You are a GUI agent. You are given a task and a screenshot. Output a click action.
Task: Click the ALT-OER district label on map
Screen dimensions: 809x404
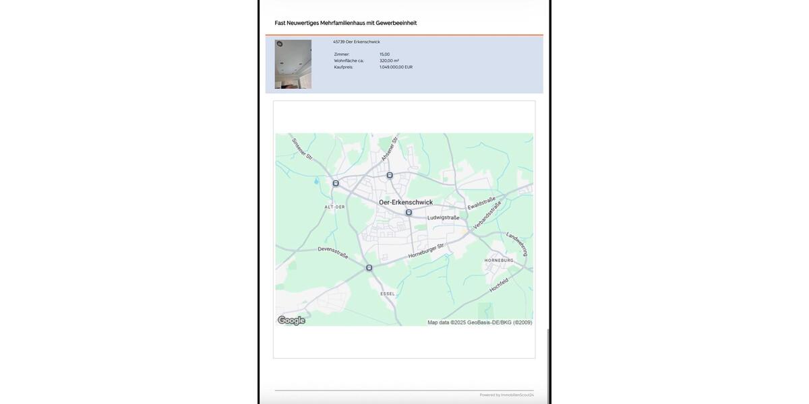(x=334, y=207)
